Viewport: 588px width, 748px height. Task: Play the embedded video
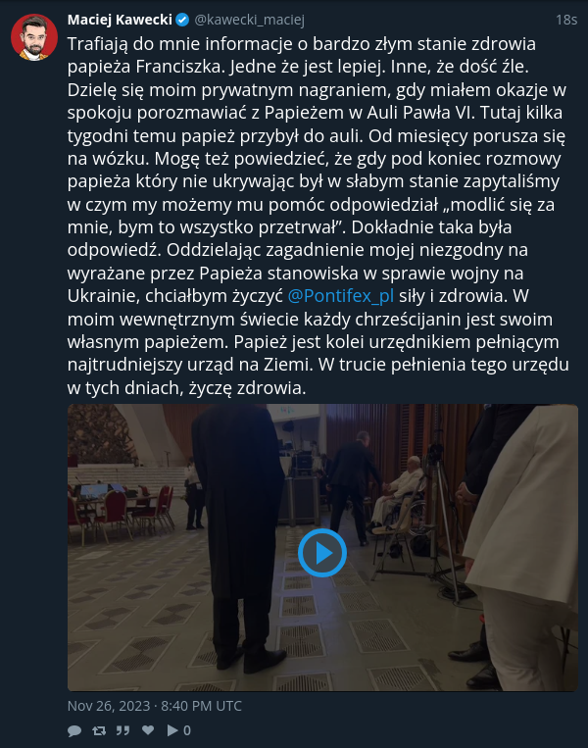coord(322,553)
